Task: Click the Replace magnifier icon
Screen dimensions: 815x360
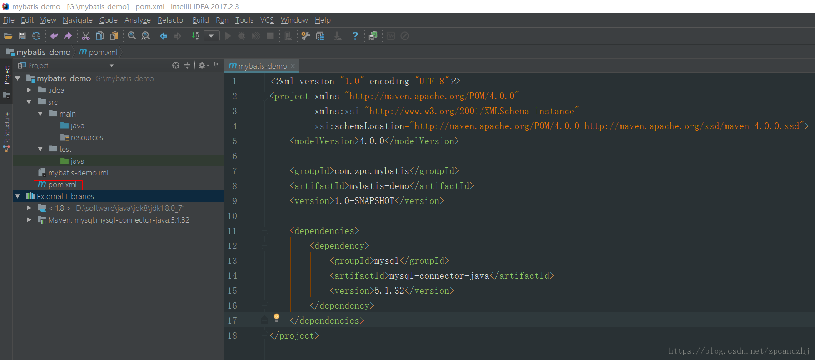Action: point(146,36)
